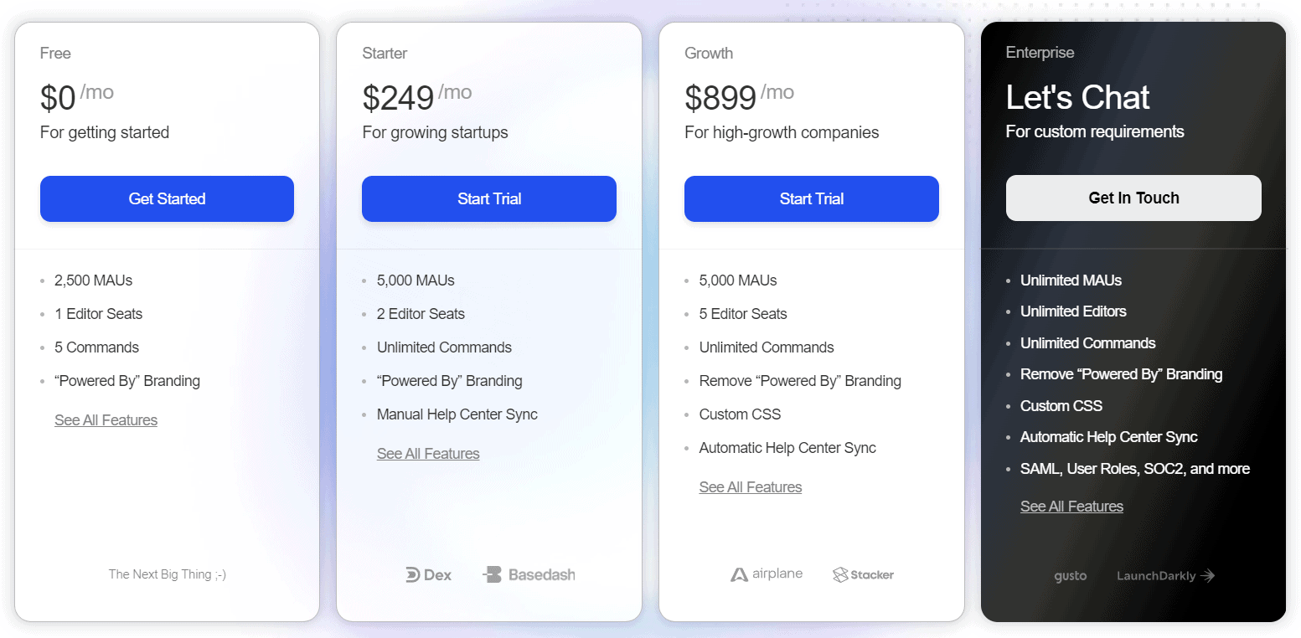Open See All Features under the Enterprise plan
Image resolution: width=1301 pixels, height=638 pixels.
[x=1071, y=506]
